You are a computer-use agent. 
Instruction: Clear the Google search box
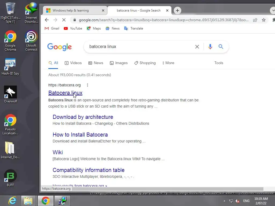pyautogui.click(x=197, y=47)
